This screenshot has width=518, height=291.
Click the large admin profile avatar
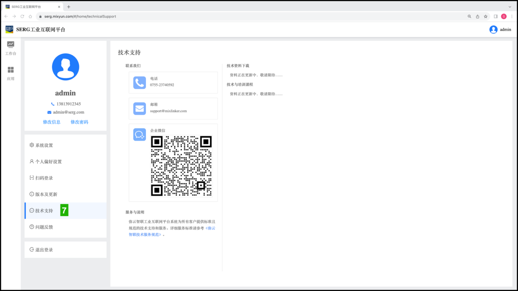65,67
